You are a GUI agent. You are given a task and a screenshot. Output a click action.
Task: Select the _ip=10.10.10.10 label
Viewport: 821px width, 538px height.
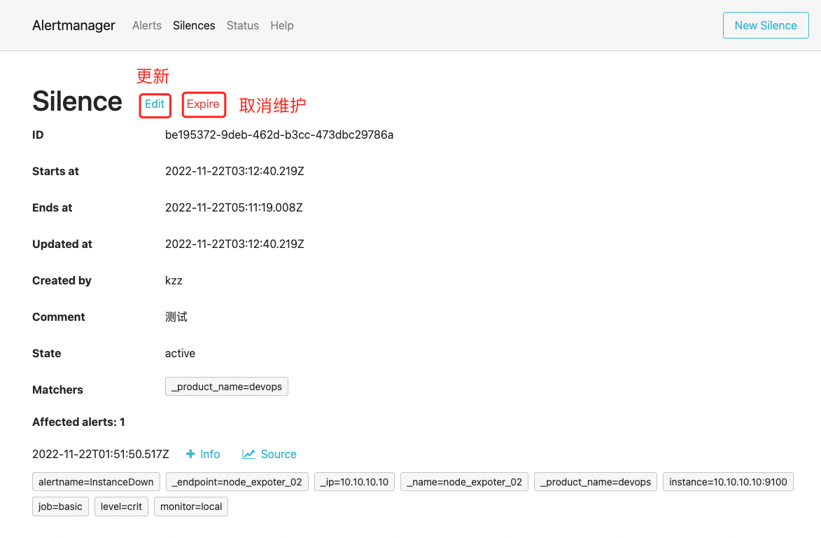pos(354,482)
